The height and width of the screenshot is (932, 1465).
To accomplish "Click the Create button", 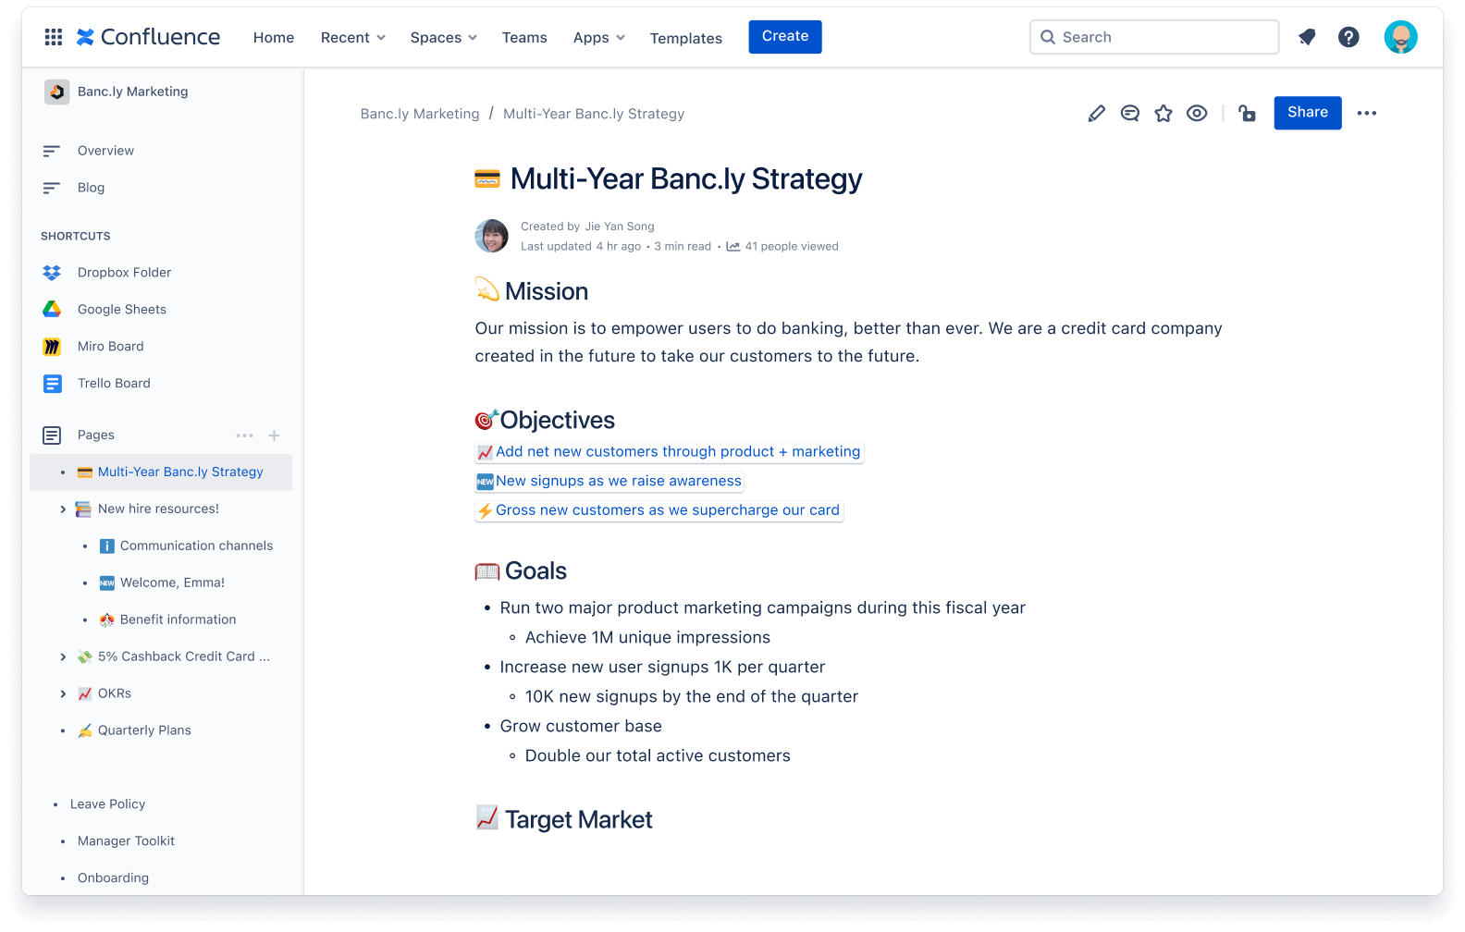I will [x=785, y=37].
